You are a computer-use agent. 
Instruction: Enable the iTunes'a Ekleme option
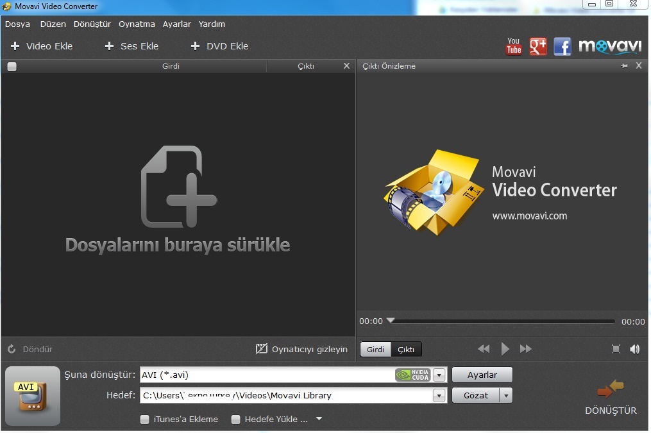(144, 419)
